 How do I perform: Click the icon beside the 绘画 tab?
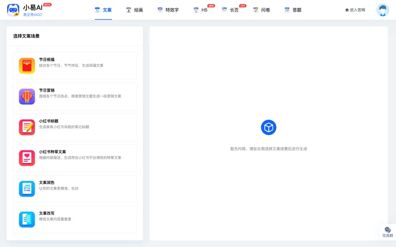coord(129,10)
